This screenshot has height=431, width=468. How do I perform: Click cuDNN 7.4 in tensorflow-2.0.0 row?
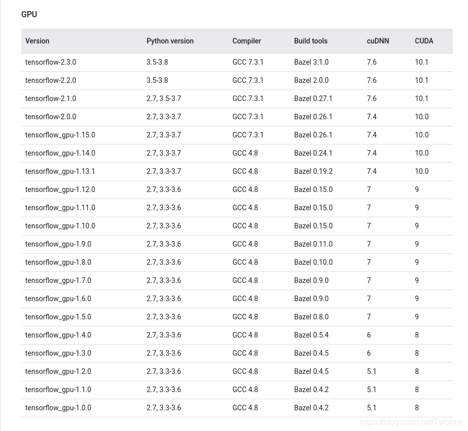point(371,117)
